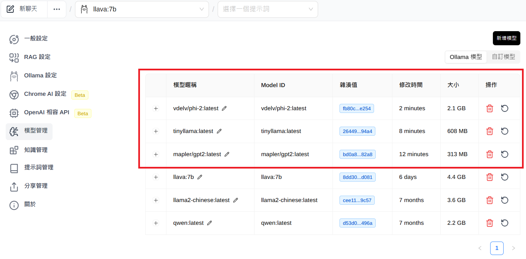This screenshot has width=526, height=259.
Task: Open 提示詞管理 in the sidebar
Action: coord(31,168)
